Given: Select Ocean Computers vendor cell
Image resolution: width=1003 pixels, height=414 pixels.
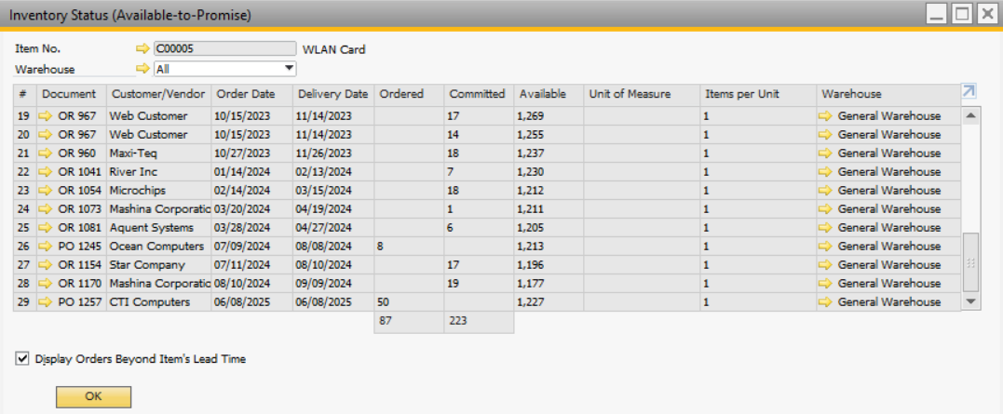Looking at the screenshot, I should 158,246.
